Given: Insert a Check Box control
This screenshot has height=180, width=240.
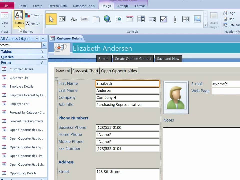Looking at the screenshot, I should (x=163, y=19).
